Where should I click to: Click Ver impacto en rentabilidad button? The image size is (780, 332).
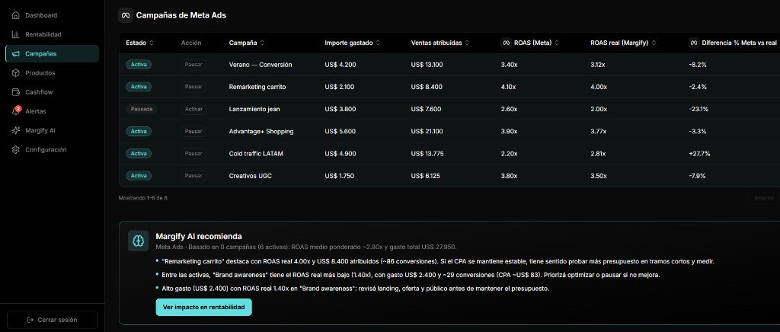click(x=203, y=307)
